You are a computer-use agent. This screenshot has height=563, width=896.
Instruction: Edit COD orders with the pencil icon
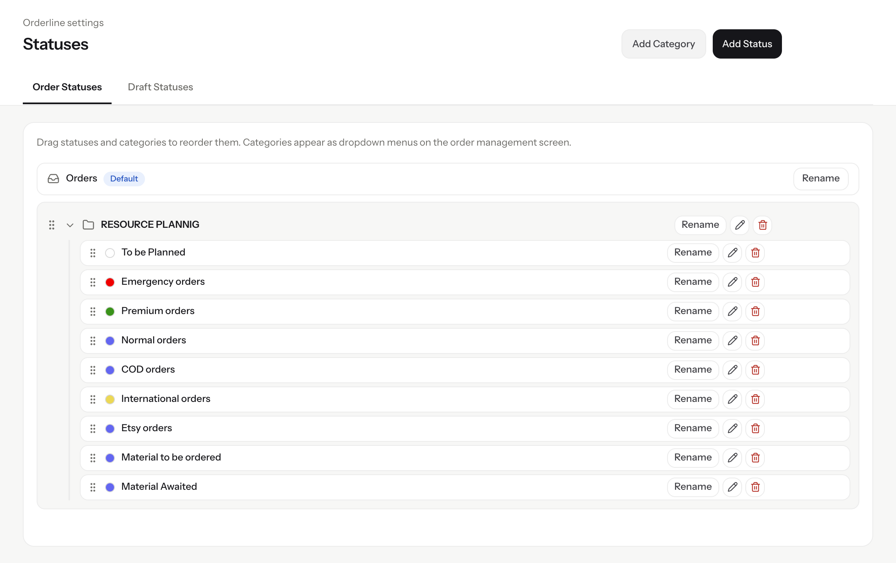coord(732,370)
